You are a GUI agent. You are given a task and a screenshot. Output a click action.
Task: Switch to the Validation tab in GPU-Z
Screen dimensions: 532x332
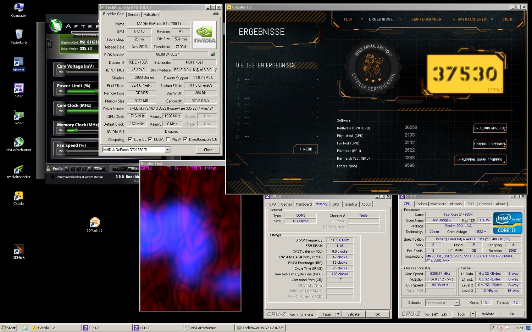151,15
